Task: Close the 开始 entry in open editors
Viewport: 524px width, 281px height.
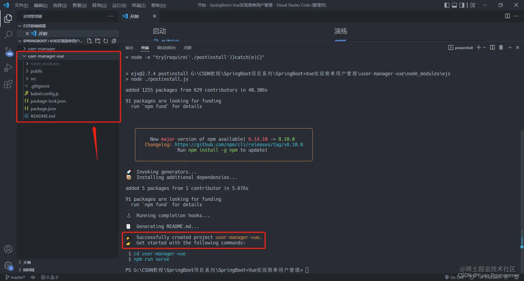Action: click(x=27, y=34)
